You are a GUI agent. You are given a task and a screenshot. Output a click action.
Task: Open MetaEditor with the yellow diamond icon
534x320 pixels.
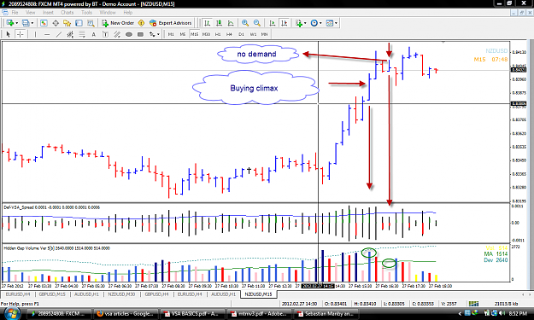(141, 23)
